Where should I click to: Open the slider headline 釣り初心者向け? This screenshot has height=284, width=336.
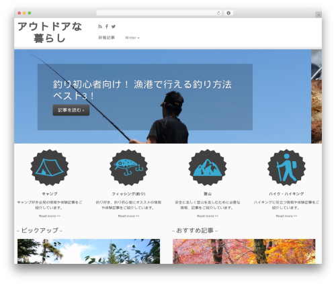[142, 90]
